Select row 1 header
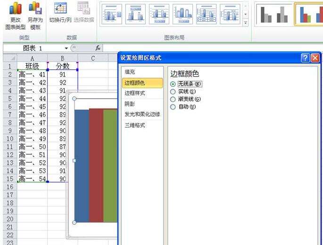 10,66
